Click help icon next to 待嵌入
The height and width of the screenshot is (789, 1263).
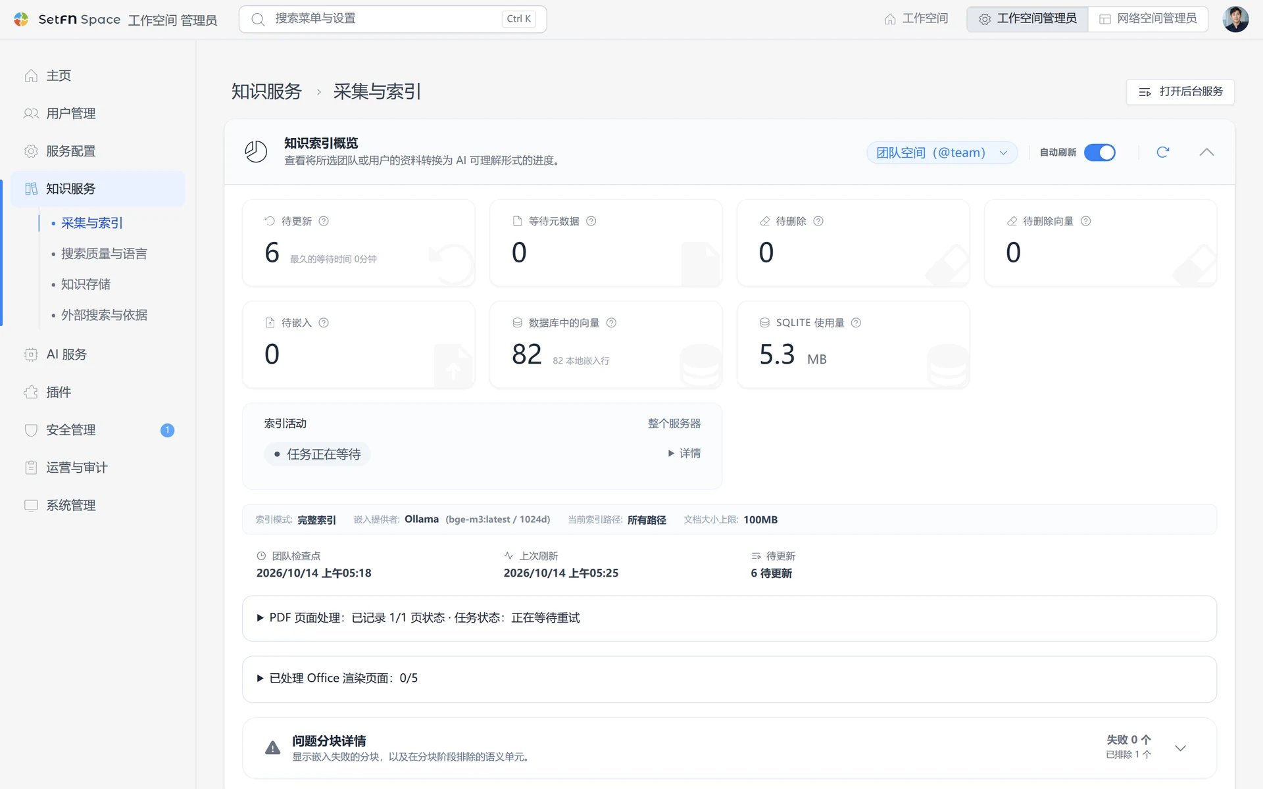pos(324,323)
